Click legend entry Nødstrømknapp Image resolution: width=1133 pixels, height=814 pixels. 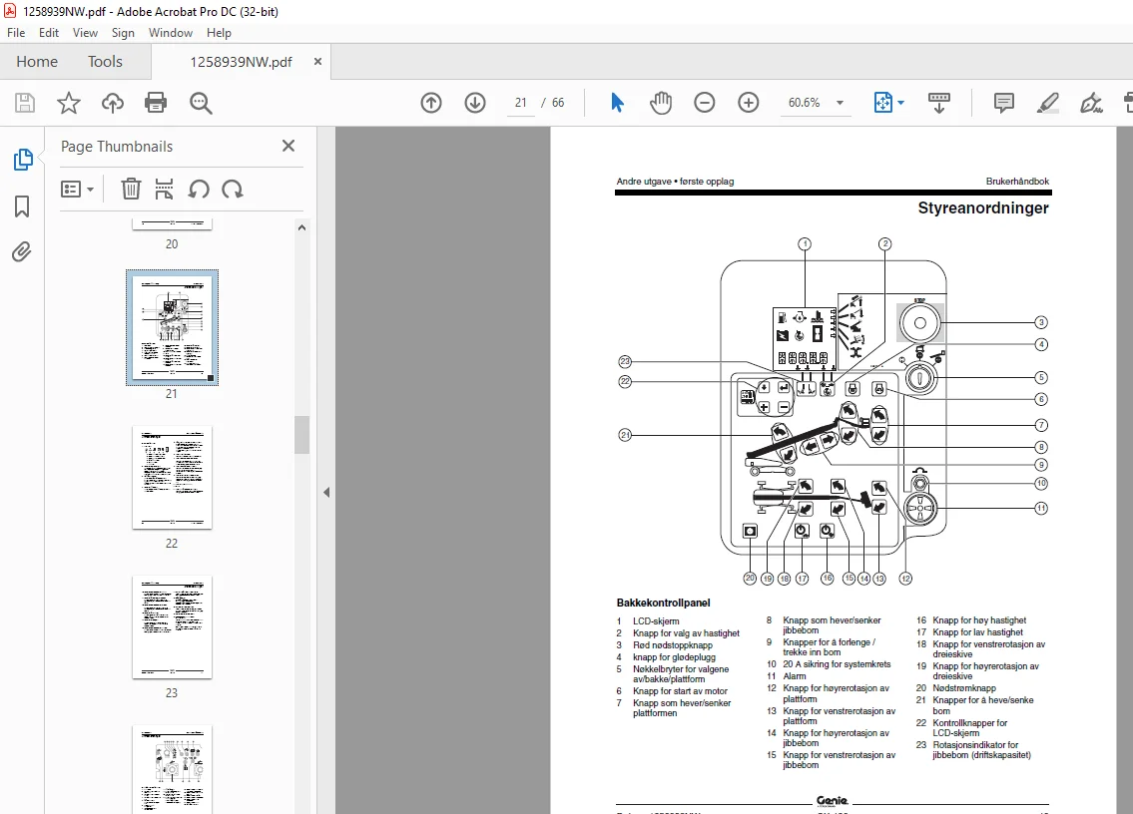point(964,688)
